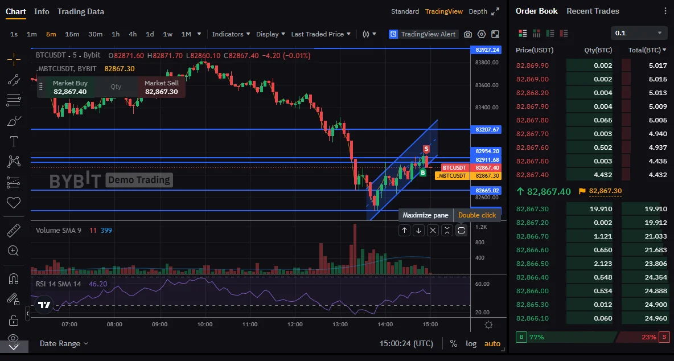Select the 5m timeframe
This screenshot has width=674, height=361.
point(51,34)
